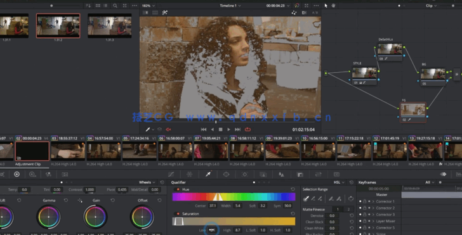Switch gallery to list view icon
The height and width of the screenshot is (235, 462).
(105, 6)
